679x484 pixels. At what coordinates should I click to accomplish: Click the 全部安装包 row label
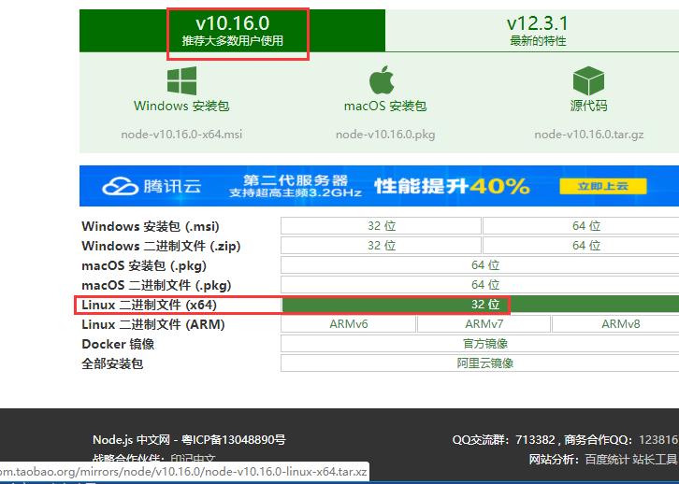[x=112, y=363]
